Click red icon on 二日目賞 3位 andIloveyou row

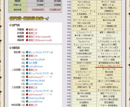[27, 77]
